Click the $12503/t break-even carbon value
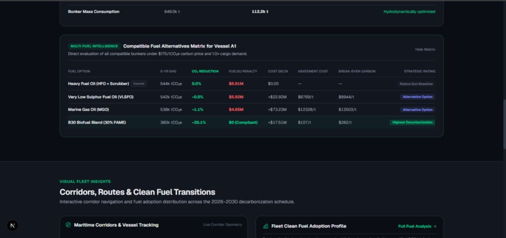 348,110
